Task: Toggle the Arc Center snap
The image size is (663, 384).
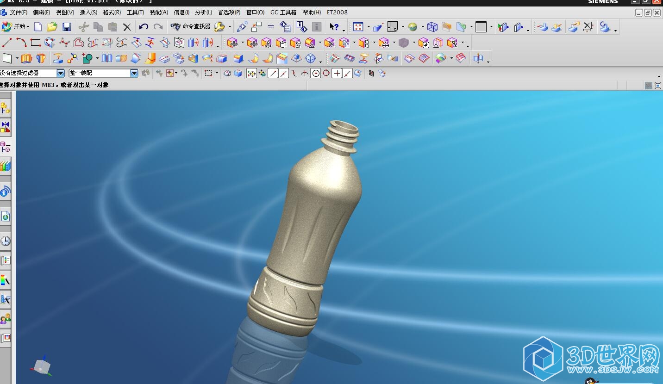Action: (x=315, y=73)
